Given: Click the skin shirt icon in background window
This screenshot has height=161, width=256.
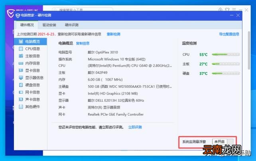Looking at the screenshot, I should [227, 10].
